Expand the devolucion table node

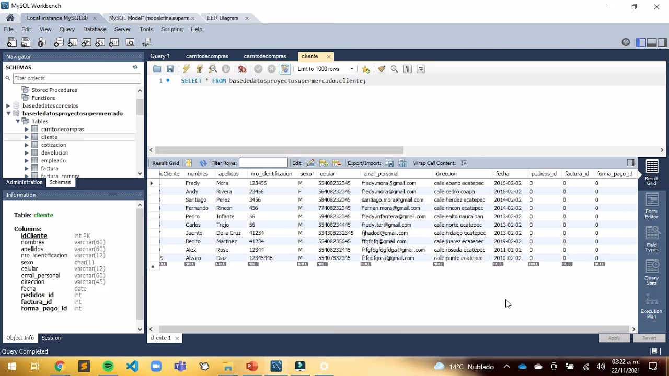[27, 153]
